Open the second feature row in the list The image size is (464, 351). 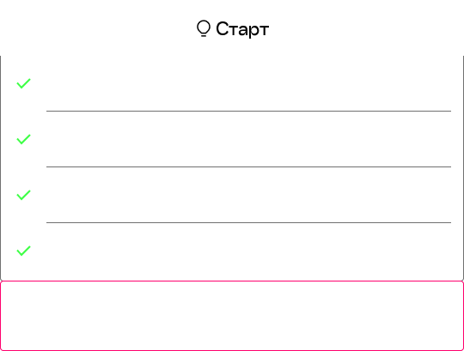(232, 139)
